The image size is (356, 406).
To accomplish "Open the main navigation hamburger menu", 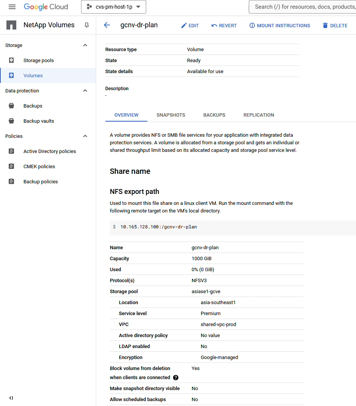I will coord(12,7).
